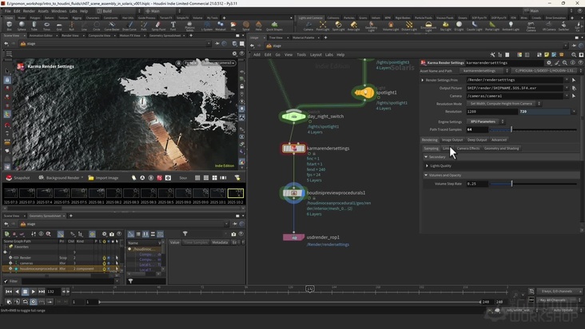Image resolution: width=585 pixels, height=329 pixels.
Task: Toggle real-time playback button
Action: click(34, 302)
